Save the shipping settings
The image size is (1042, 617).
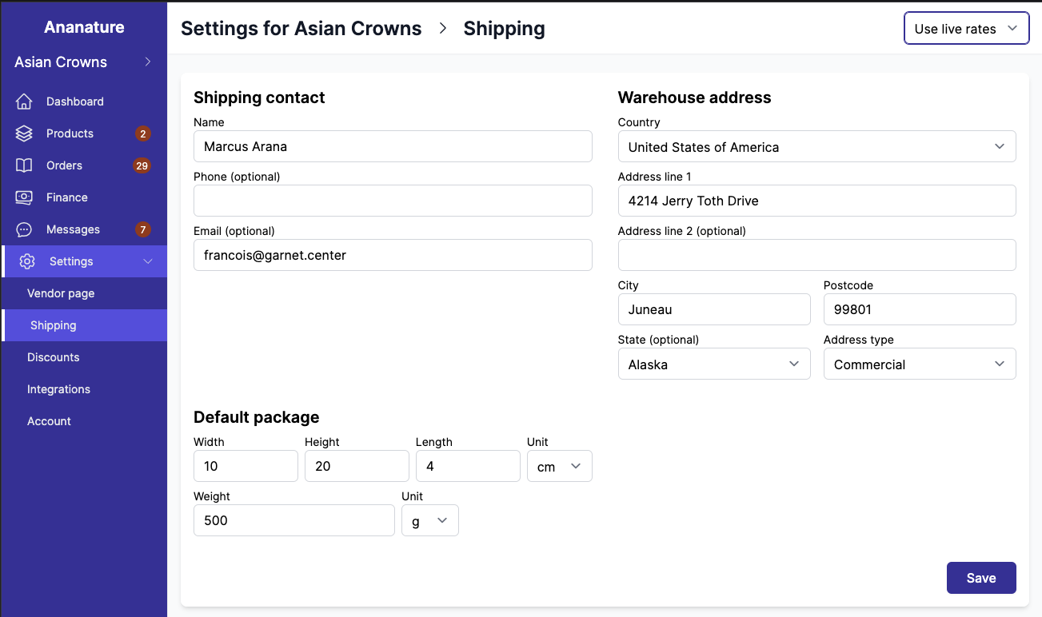981,578
